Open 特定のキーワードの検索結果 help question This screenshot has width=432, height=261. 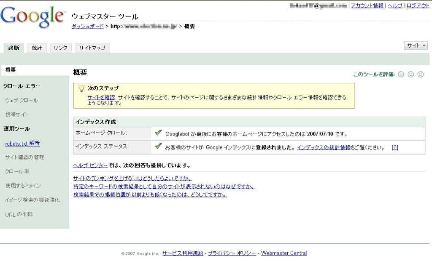point(164,186)
